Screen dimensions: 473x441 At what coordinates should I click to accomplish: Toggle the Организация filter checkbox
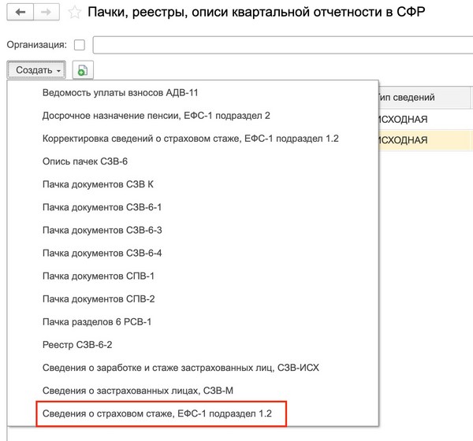point(79,45)
